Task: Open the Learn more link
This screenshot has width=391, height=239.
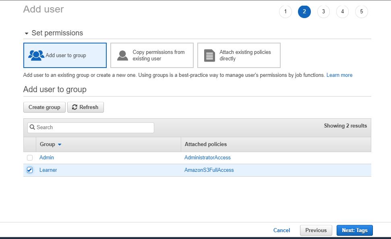Action: (x=339, y=75)
